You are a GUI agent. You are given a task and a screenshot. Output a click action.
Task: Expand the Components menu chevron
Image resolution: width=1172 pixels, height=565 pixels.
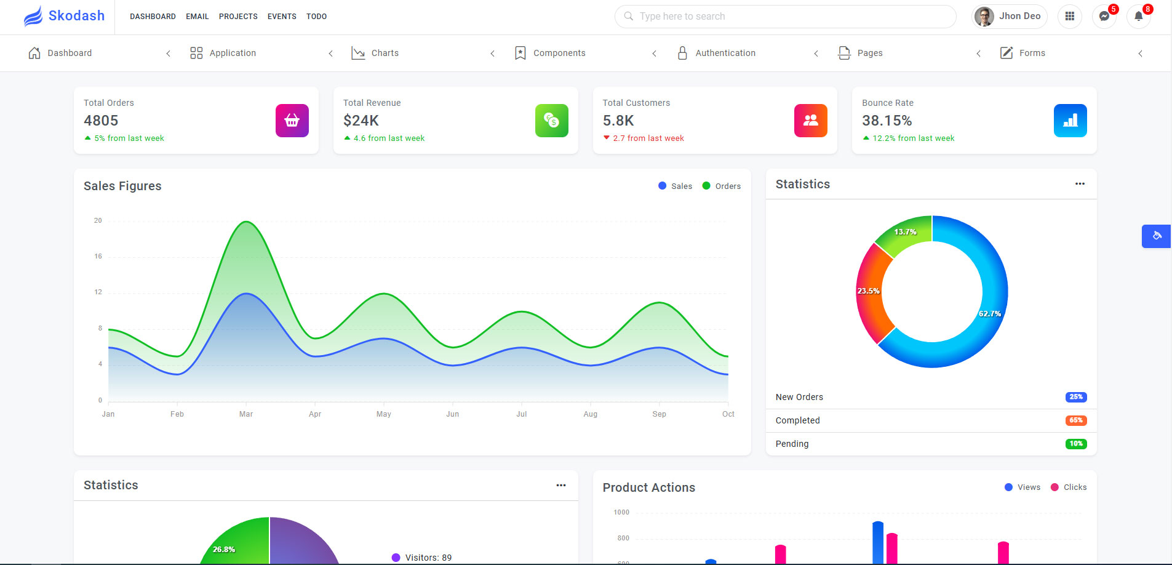click(654, 54)
